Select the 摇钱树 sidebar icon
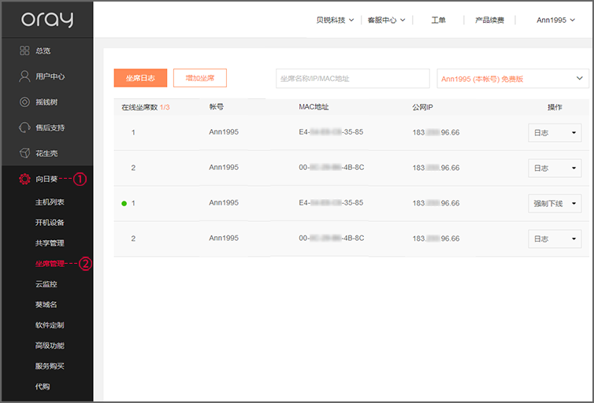Screen dimensions: 594x403 24,102
